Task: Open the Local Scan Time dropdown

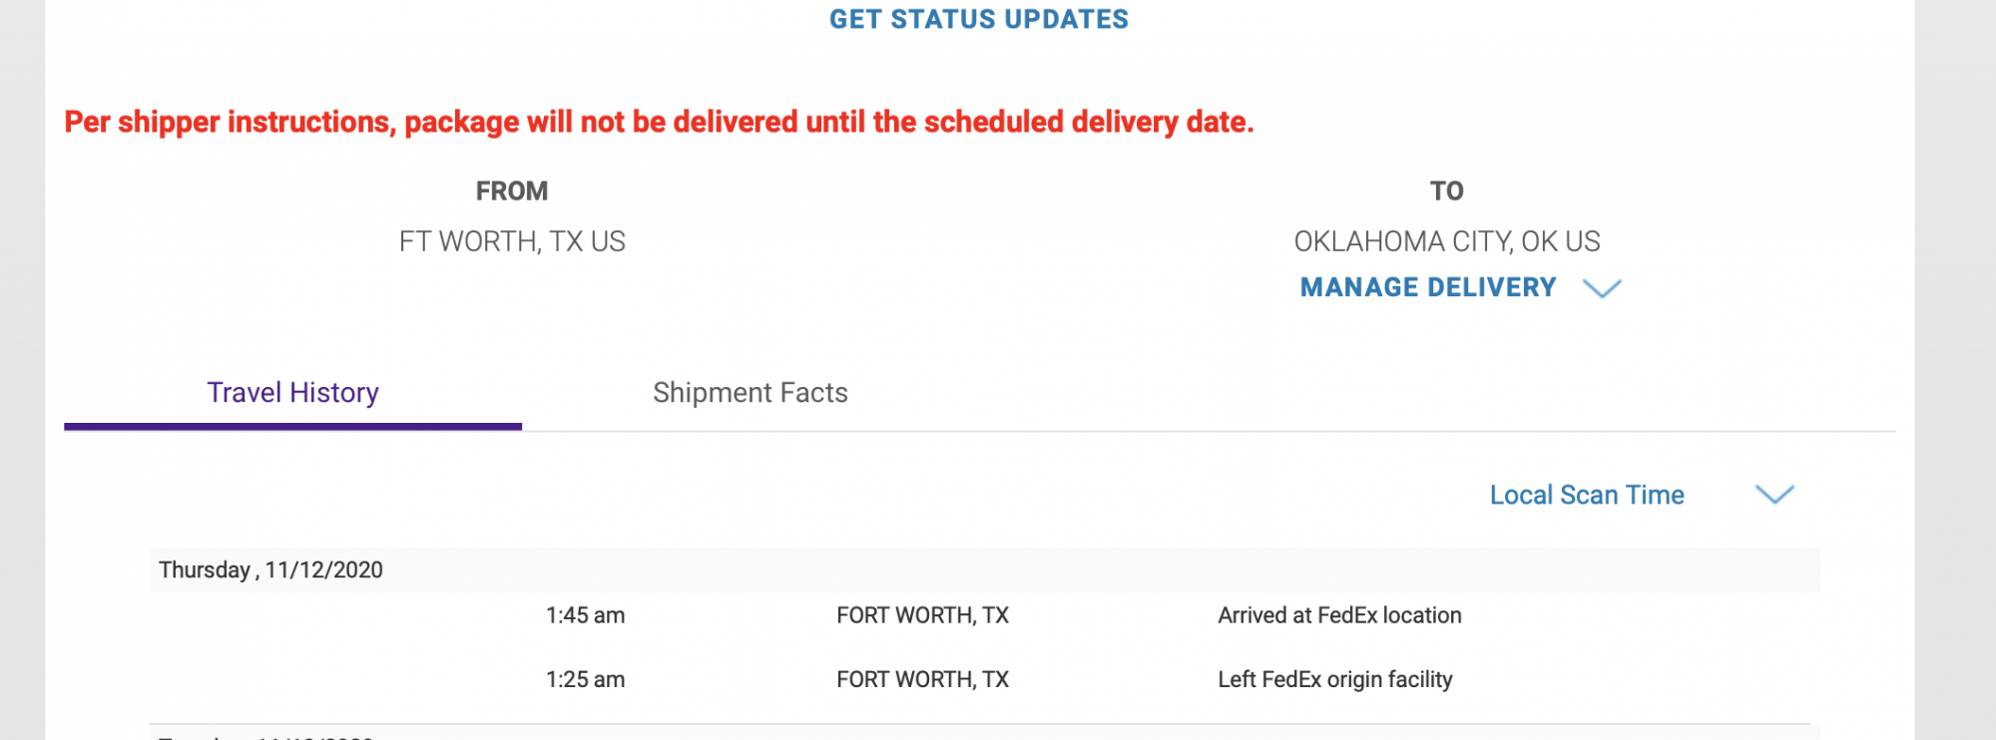Action: (x=1586, y=495)
